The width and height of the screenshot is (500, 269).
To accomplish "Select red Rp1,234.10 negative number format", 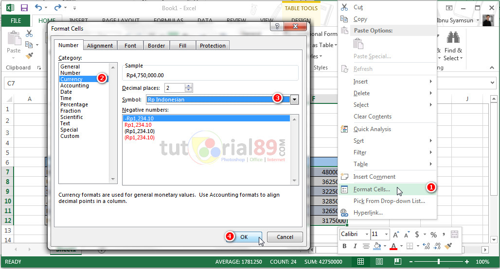I will coord(138,125).
